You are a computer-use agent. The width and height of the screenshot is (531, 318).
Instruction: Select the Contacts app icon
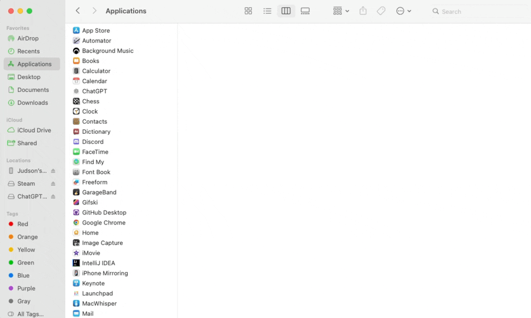coord(76,122)
